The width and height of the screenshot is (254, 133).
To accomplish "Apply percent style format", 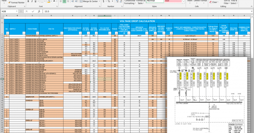I will [109, 1].
